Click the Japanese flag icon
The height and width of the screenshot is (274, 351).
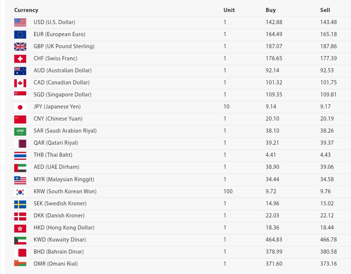[x=20, y=107]
